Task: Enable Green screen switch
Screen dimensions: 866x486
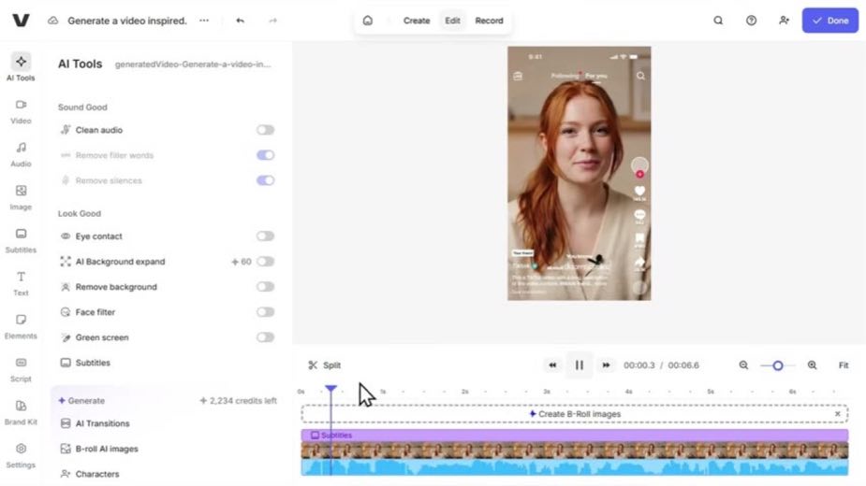Action: 265,337
